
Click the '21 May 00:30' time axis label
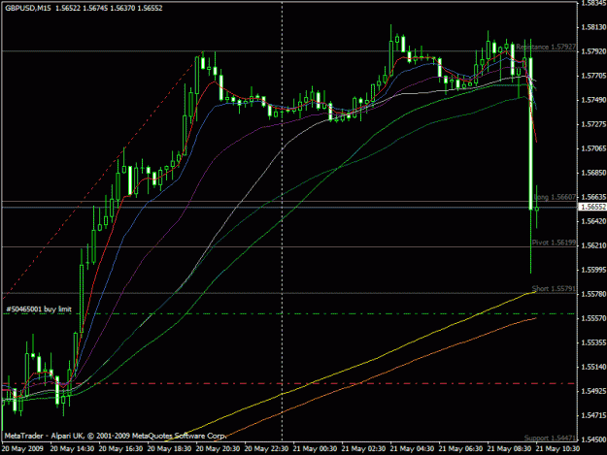coord(315,449)
